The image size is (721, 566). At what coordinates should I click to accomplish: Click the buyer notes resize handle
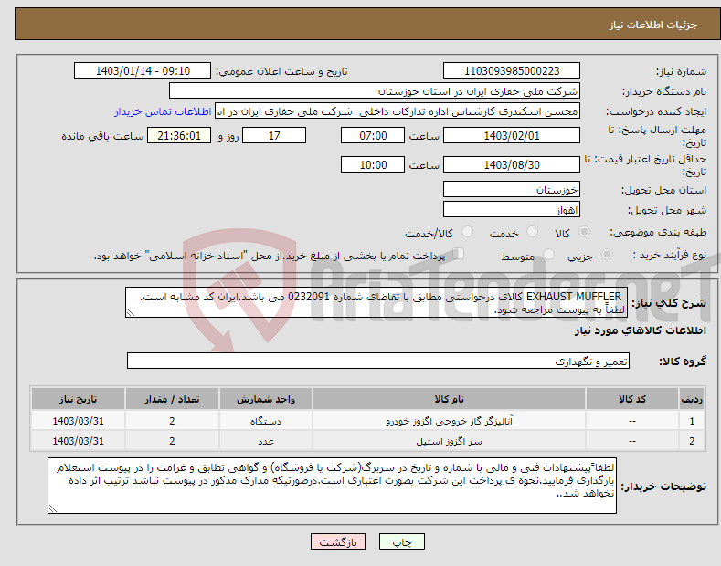click(52, 509)
